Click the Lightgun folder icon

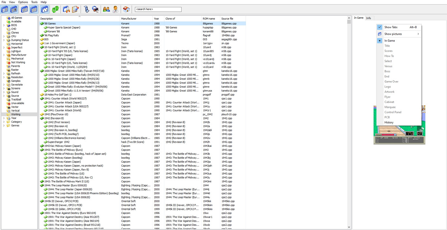point(8,51)
